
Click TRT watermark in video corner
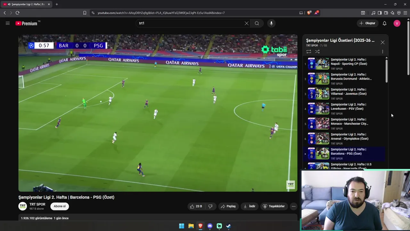tap(291, 185)
